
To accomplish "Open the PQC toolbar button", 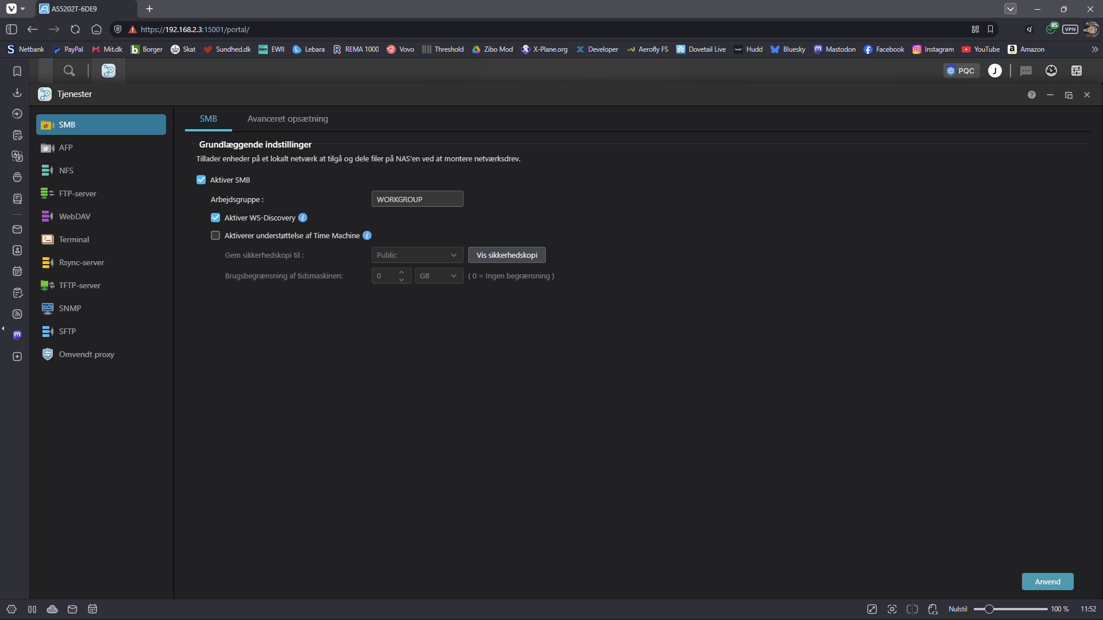I will [961, 71].
